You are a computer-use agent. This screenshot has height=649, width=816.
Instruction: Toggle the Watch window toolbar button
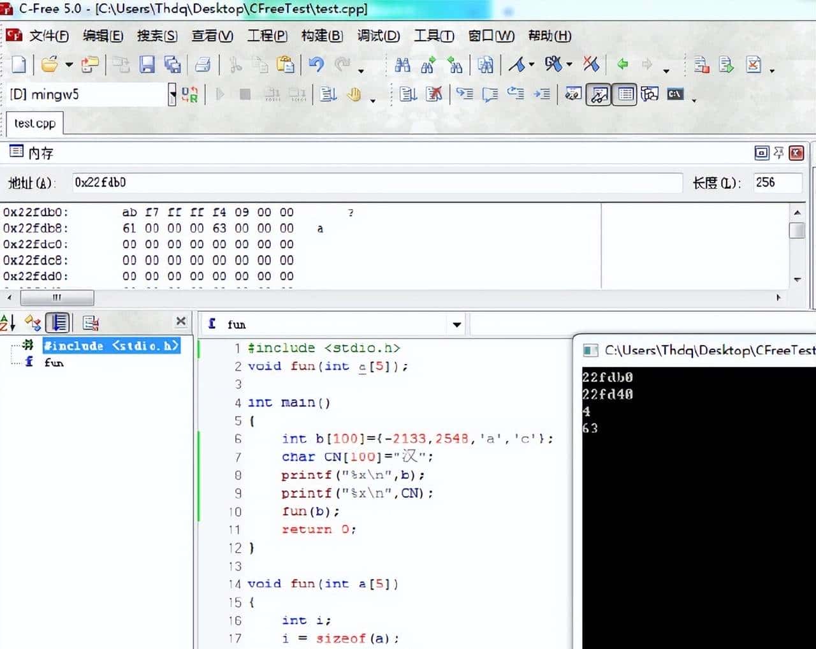pyautogui.click(x=599, y=94)
